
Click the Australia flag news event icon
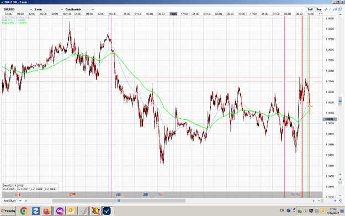(x=118, y=194)
